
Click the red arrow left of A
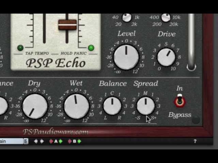(51, 141)
